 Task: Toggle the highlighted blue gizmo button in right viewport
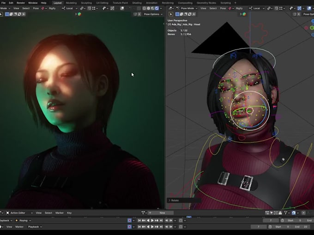coord(299,8)
